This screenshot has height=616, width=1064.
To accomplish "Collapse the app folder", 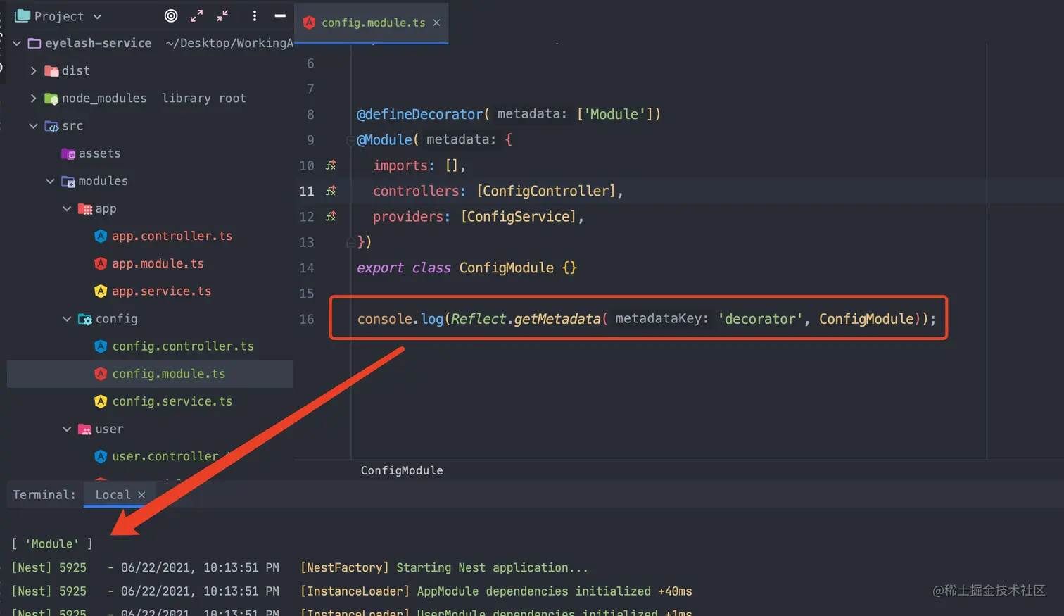I will click(67, 208).
